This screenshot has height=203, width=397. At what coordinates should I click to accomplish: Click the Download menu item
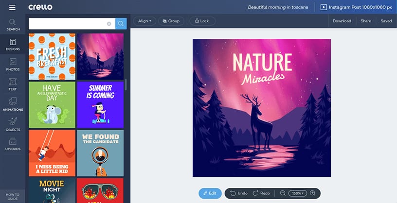[x=342, y=21]
